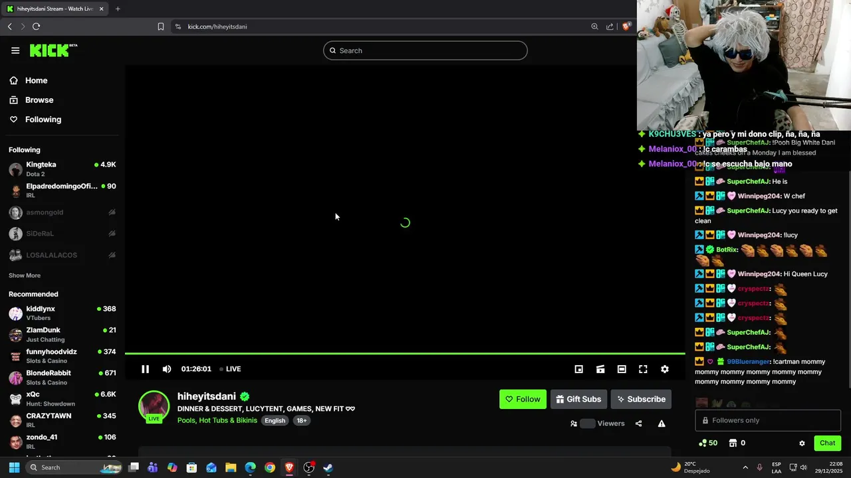Screen dimensions: 851x478
Task: Go to the KICK logo homepage
Action: click(53, 50)
